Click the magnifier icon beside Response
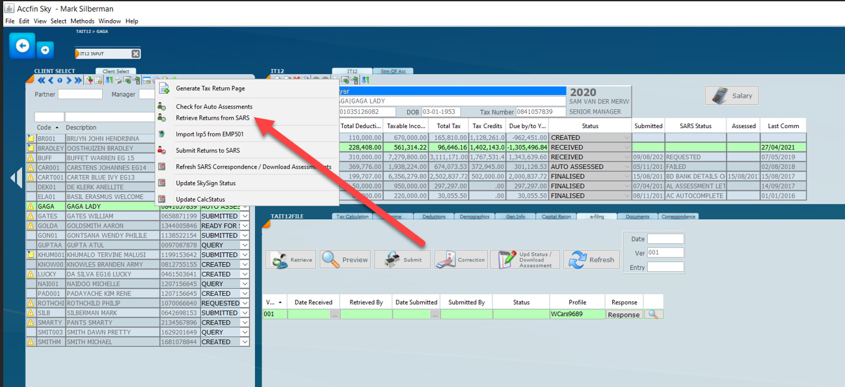Screen dimensions: 845x387 point(654,315)
